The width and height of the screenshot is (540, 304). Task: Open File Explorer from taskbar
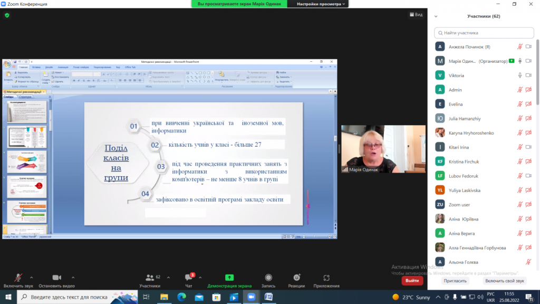point(164,297)
